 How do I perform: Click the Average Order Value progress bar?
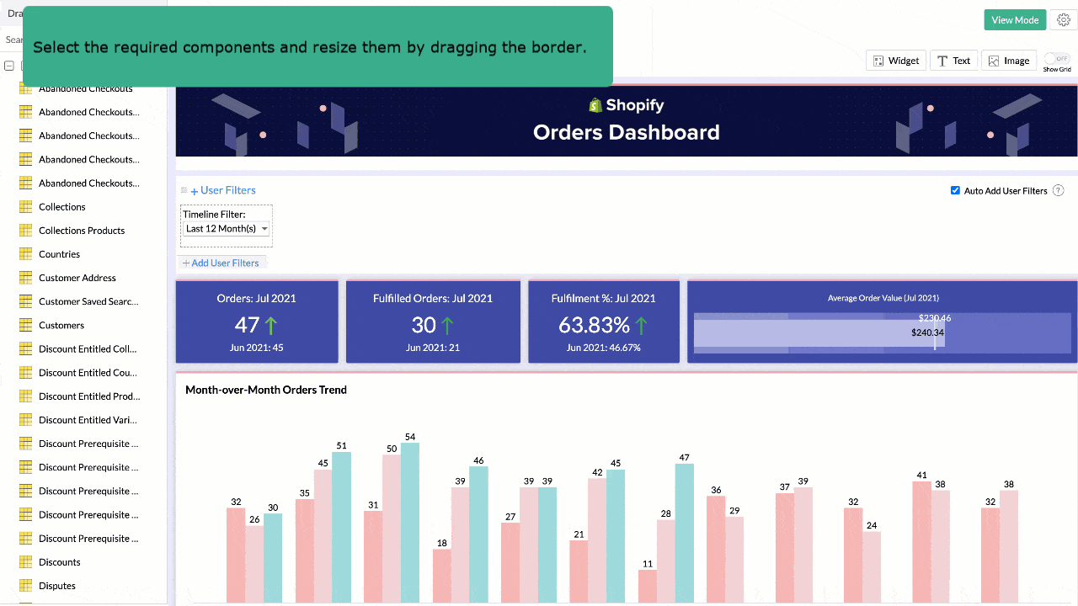click(x=881, y=332)
